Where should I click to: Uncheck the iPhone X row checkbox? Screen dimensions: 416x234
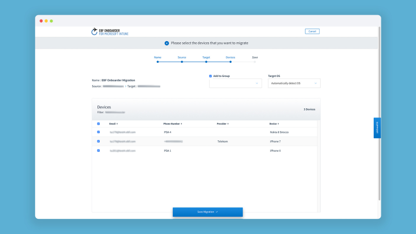click(99, 151)
